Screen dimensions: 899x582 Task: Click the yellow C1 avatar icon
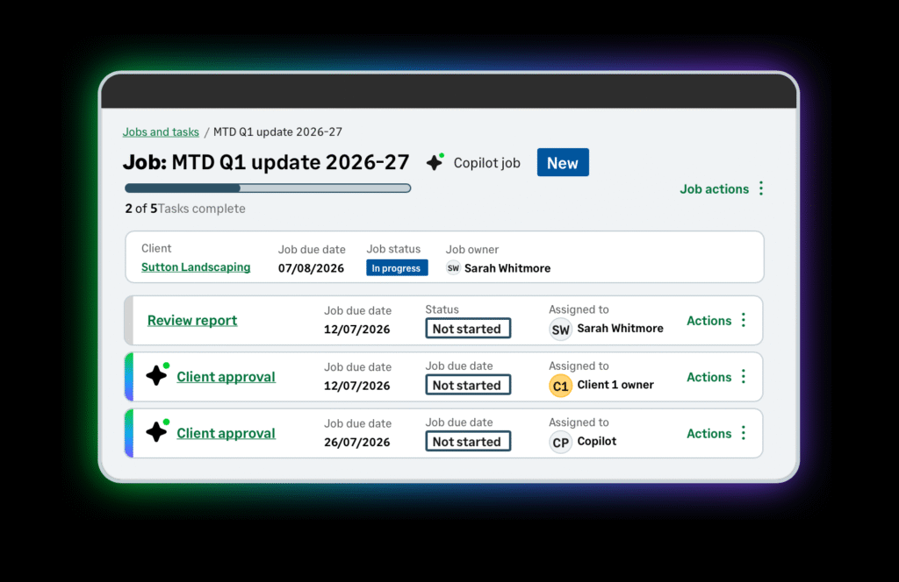560,386
